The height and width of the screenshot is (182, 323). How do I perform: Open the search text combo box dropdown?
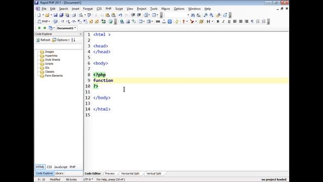pos(188,15)
